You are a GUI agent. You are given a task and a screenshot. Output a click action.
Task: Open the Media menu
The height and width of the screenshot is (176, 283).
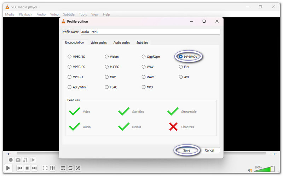(x=10, y=14)
